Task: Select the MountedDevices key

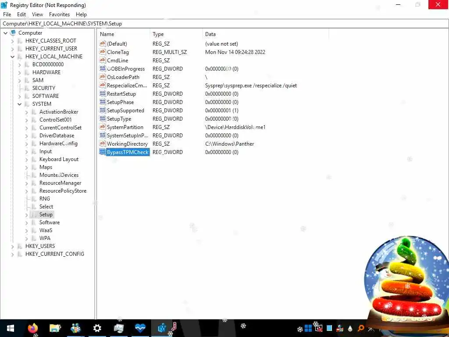Action: pos(59,175)
